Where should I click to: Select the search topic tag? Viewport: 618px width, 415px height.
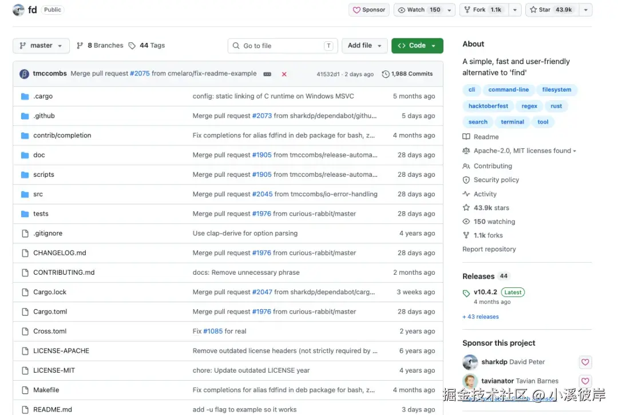pyautogui.click(x=478, y=122)
